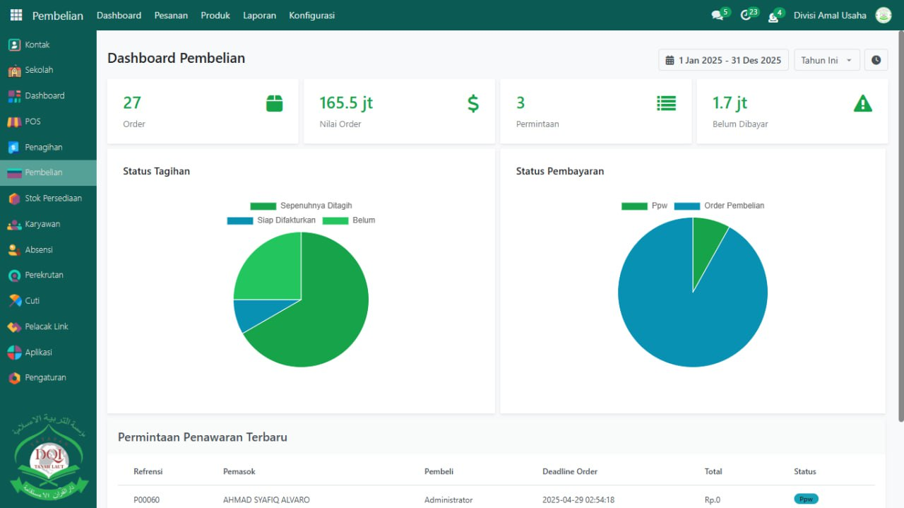This screenshot has width=904, height=508.
Task: Open the apps grid menu icon
Action: coord(16,15)
